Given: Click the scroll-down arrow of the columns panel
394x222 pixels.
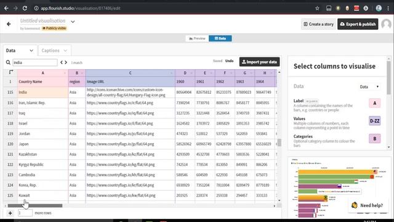Looking at the screenshot, I should [x=388, y=147].
